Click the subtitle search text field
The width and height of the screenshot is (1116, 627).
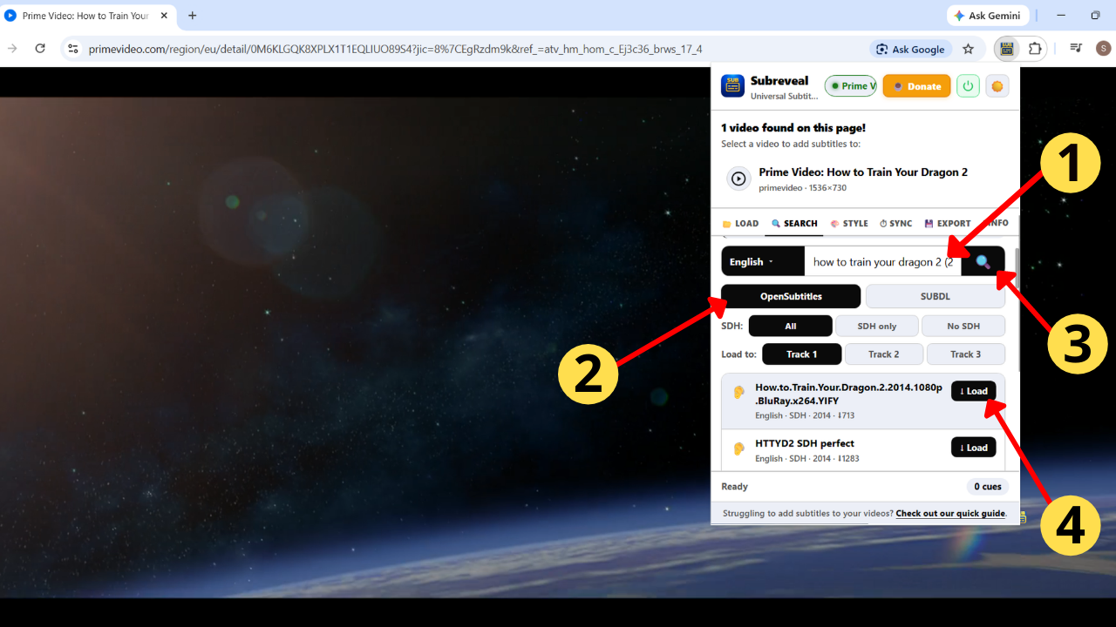point(882,261)
